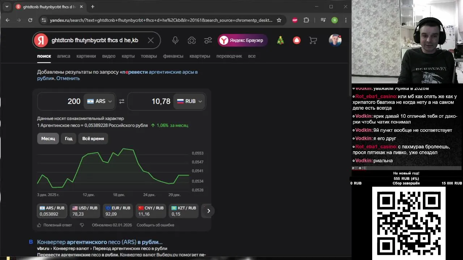Click the thumbs down icon
The width and height of the screenshot is (463, 260).
82,225
